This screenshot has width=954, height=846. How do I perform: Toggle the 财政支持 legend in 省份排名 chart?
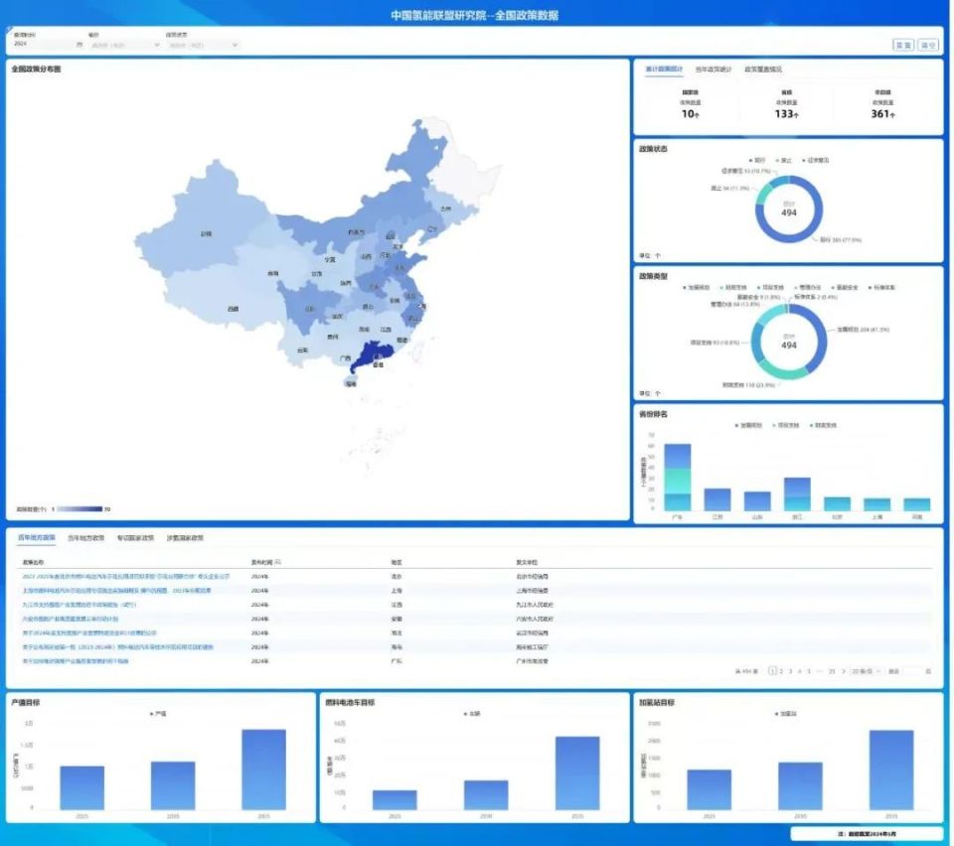(x=823, y=425)
